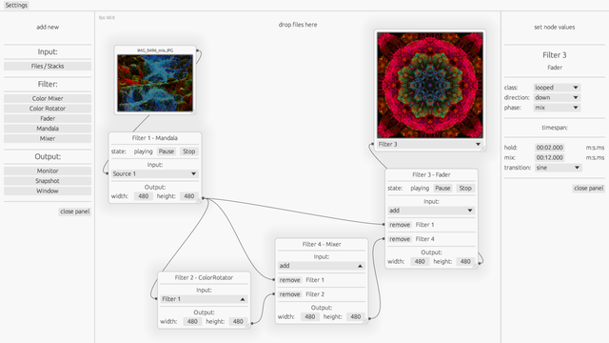This screenshot has width=609, height=343.
Task: Select the Filter 3 - Fader node title
Action: 431,174
